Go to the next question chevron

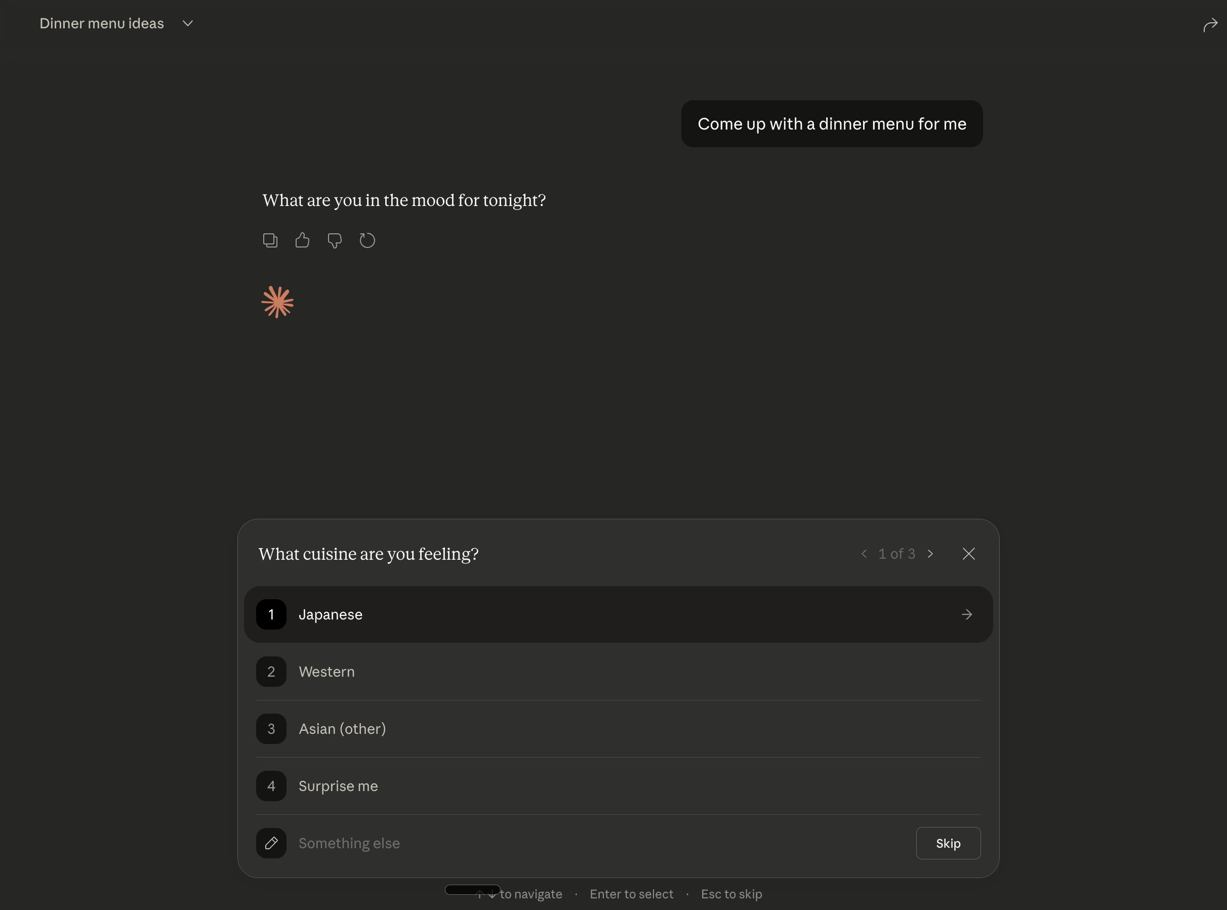(x=930, y=554)
